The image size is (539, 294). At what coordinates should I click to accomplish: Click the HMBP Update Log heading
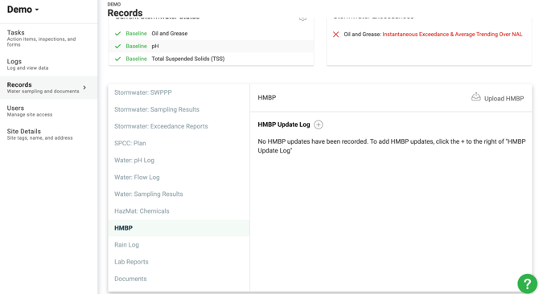[284, 125]
